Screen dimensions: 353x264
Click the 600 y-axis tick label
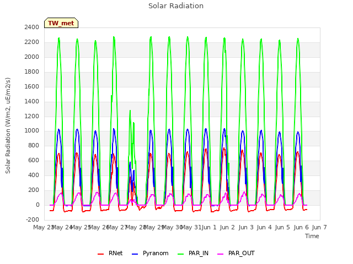tap(34, 160)
